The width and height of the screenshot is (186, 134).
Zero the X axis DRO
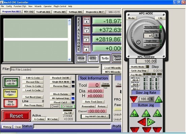87,20
